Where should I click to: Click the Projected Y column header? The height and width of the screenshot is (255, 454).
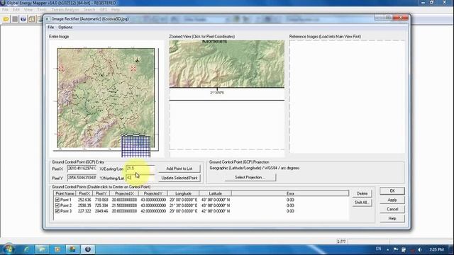pos(153,193)
